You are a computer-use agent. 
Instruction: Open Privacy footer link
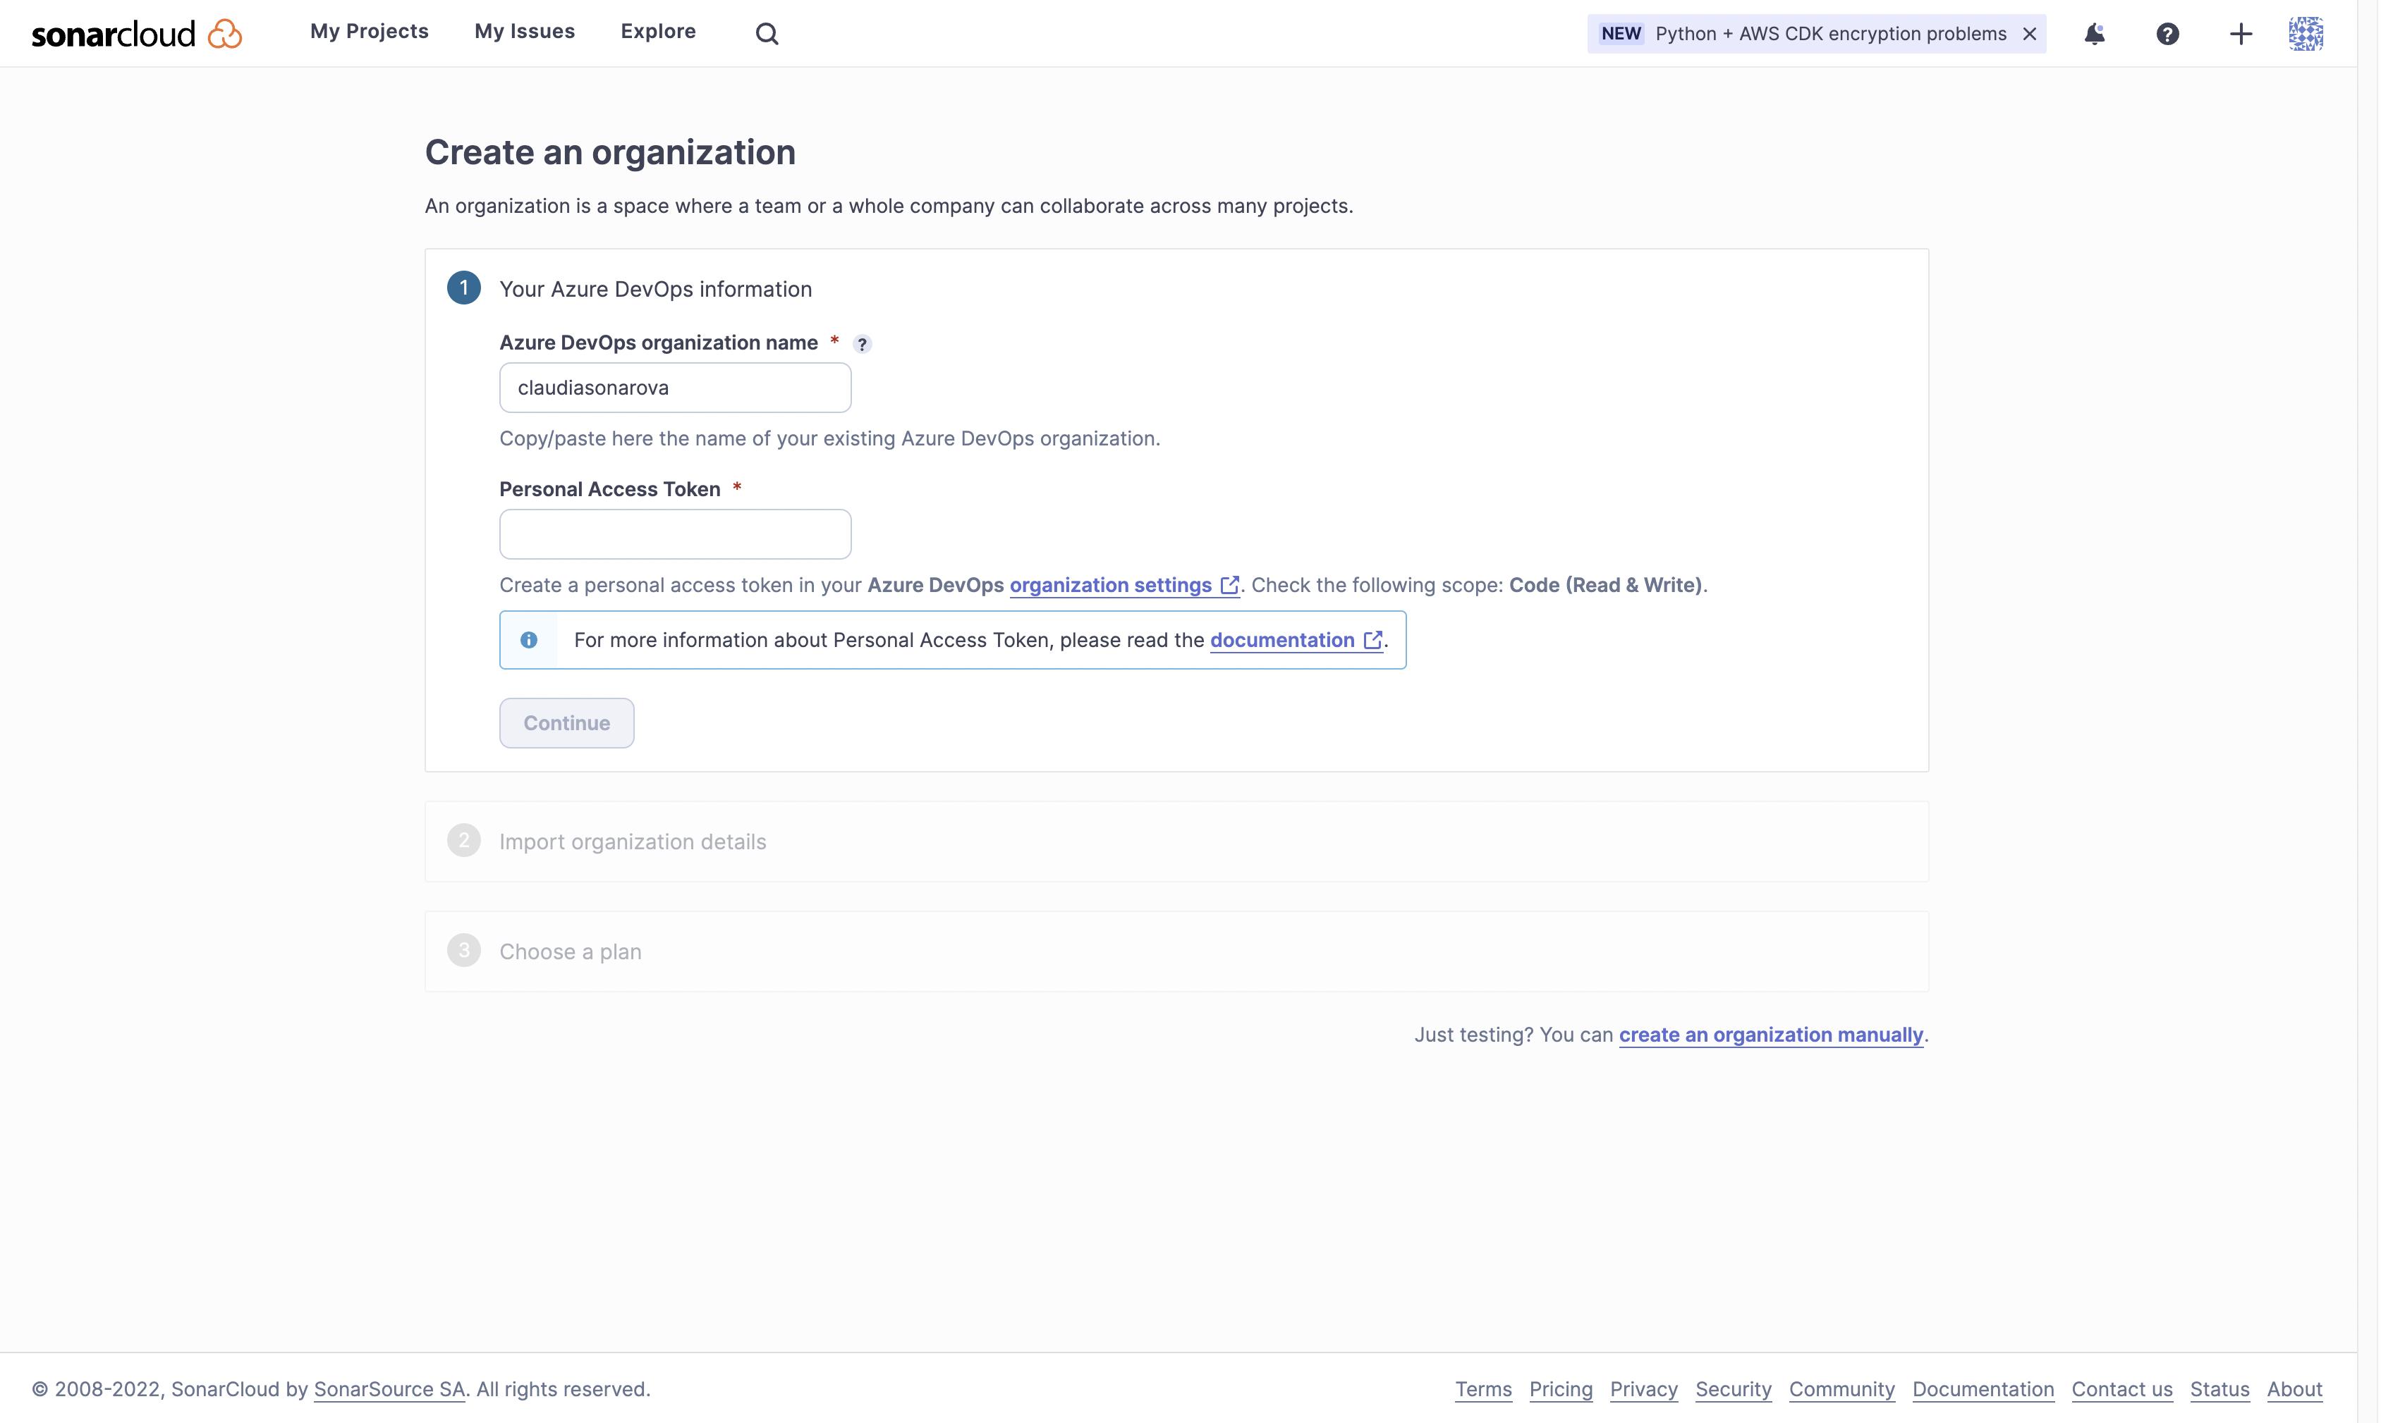click(x=1643, y=1389)
